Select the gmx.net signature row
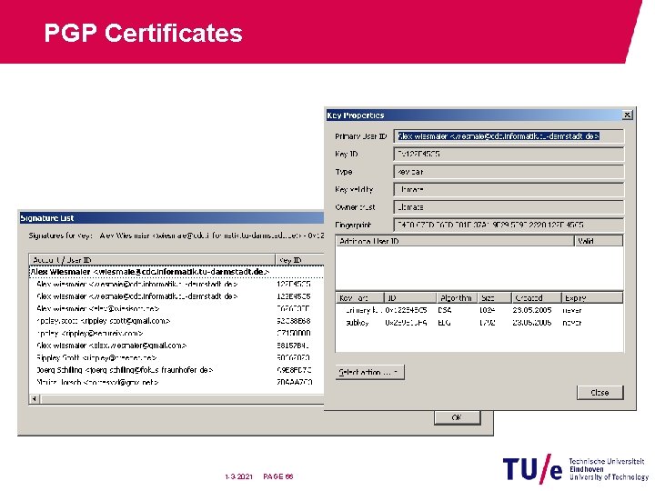The image size is (655, 491). click(176, 382)
